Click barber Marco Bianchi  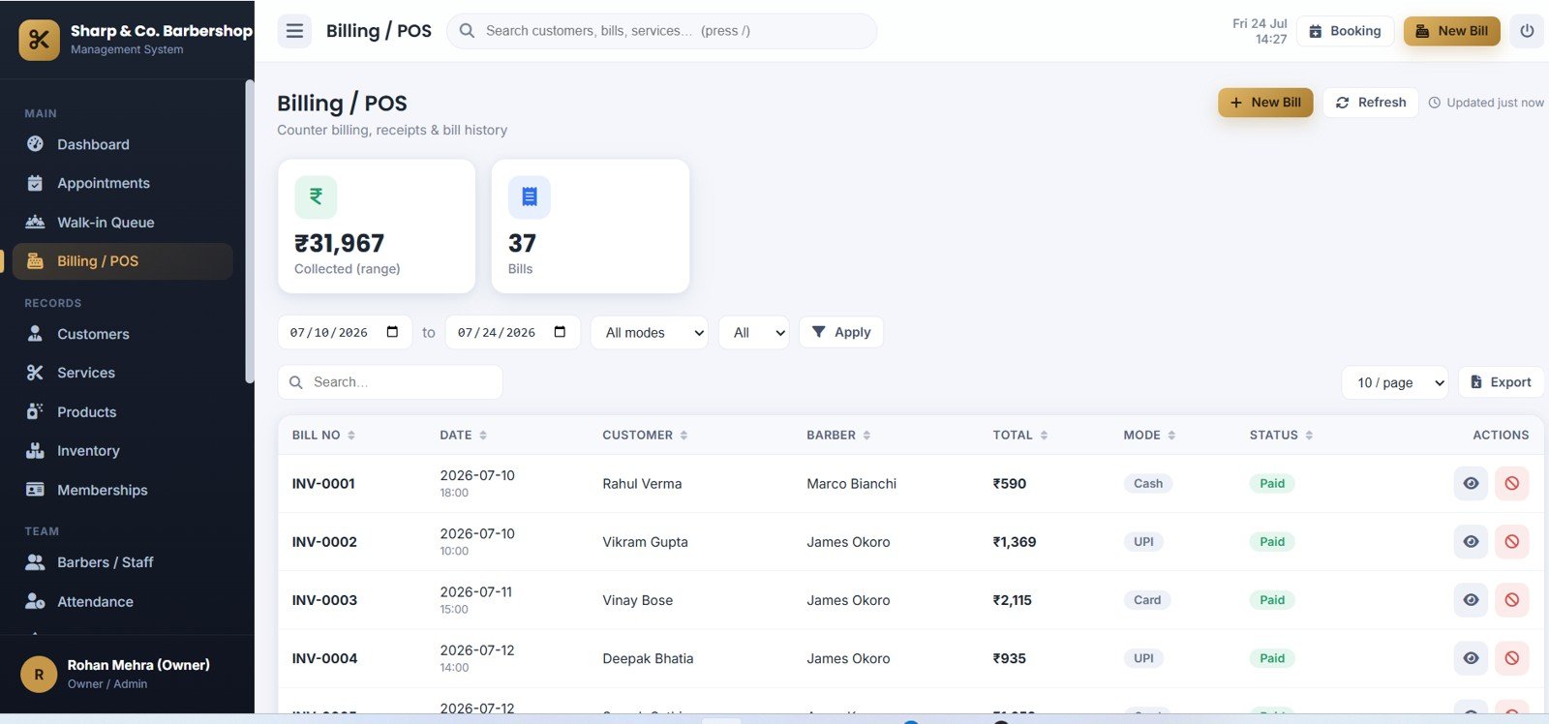click(851, 484)
